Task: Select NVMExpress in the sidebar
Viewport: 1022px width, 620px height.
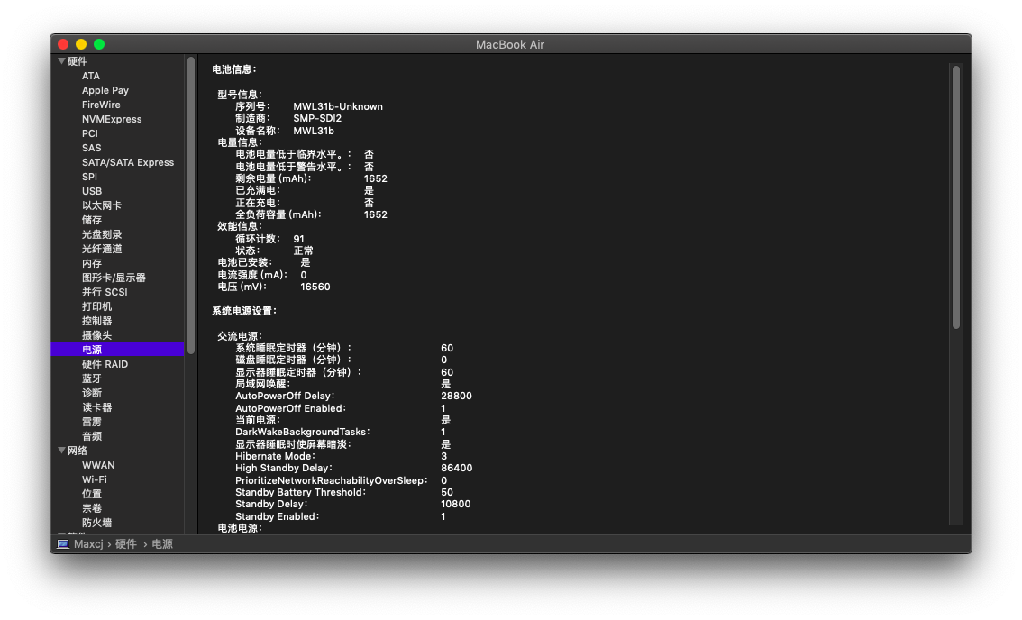Action: 112,119
